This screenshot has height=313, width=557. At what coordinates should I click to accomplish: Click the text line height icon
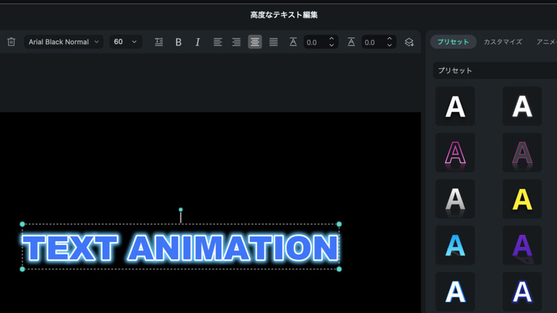[159, 42]
